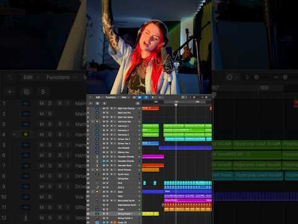The image size is (298, 224).
Task: Solo the Crash track
Action: (x=107, y=209)
